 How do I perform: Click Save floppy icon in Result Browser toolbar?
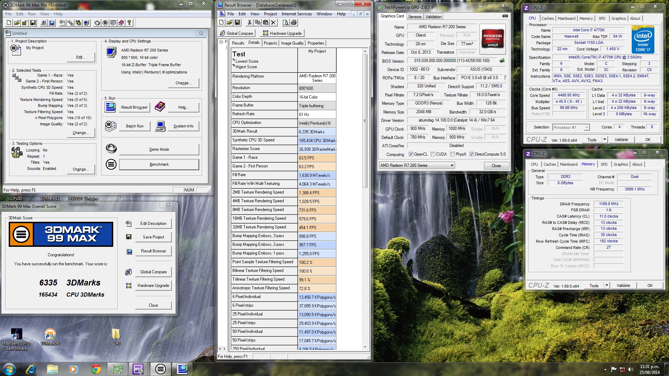coord(237,23)
